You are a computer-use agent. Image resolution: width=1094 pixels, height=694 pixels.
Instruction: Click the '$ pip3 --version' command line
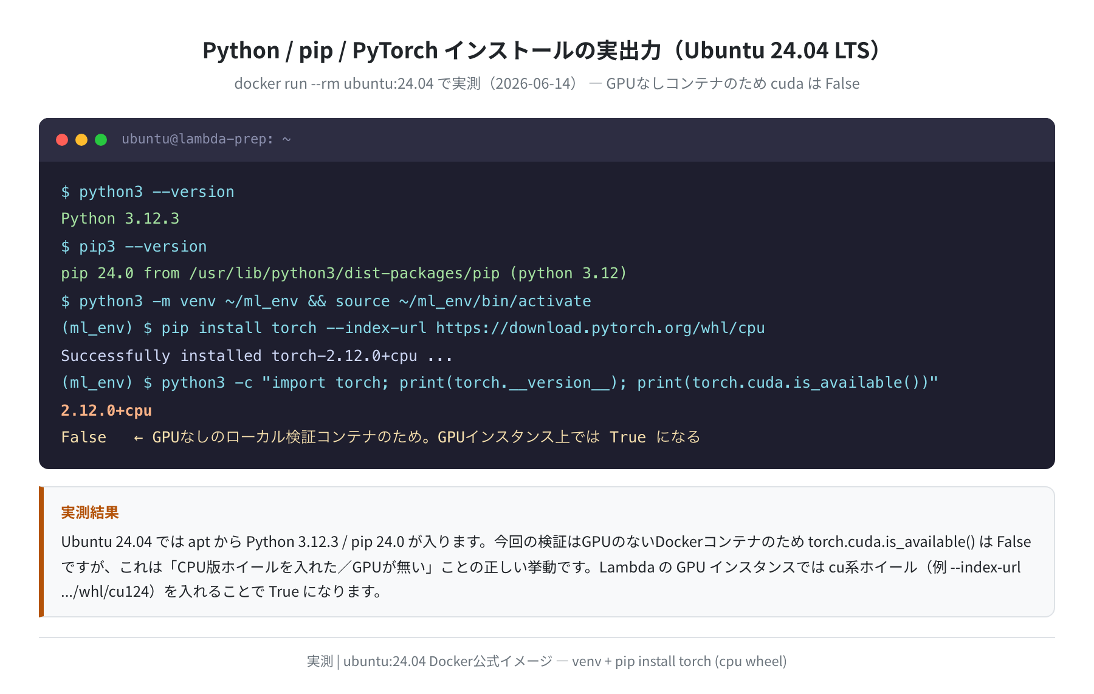pos(134,247)
